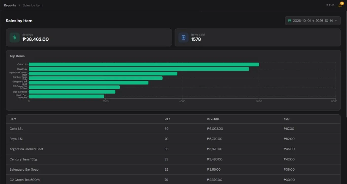Click the Argentina Corned Beef chart bar

pyautogui.click(x=103, y=73)
